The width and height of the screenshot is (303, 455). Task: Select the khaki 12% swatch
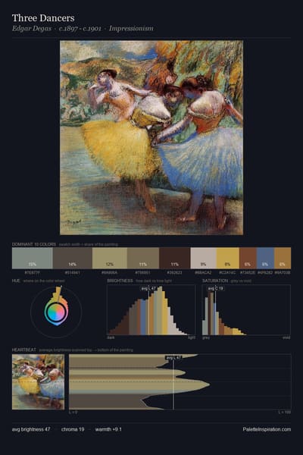click(110, 258)
